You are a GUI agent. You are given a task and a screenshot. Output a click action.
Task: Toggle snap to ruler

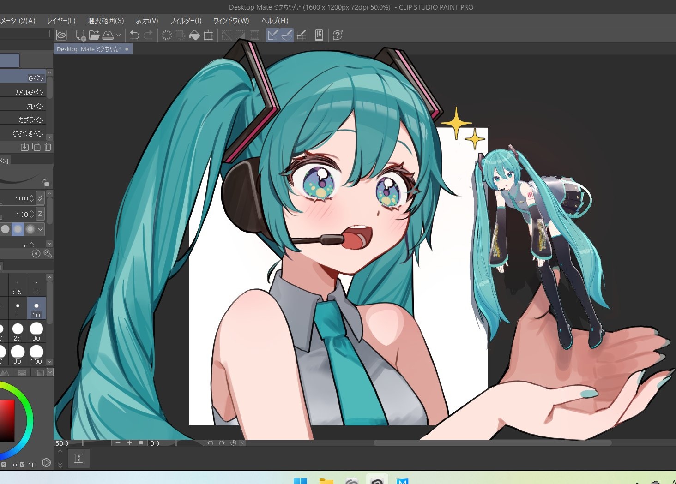[x=273, y=35]
